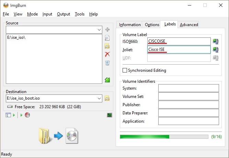Click the (9/16) progress counter
Viewport: 229px width, 158px height.
coord(216,137)
